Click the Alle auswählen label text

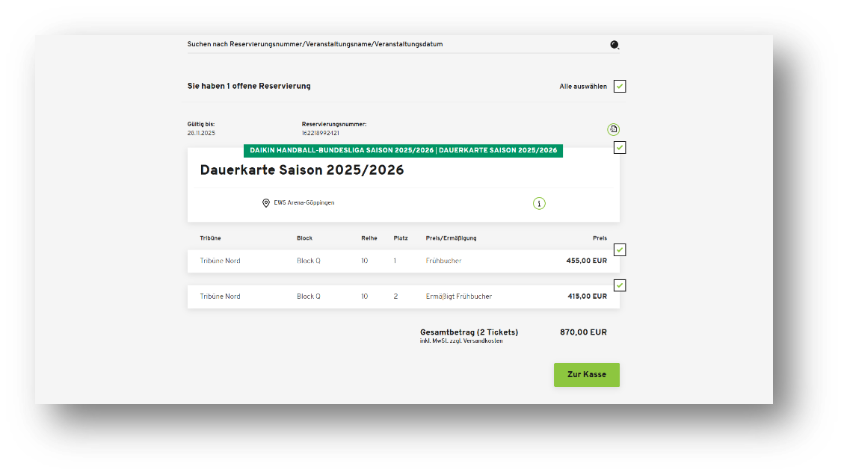click(583, 87)
